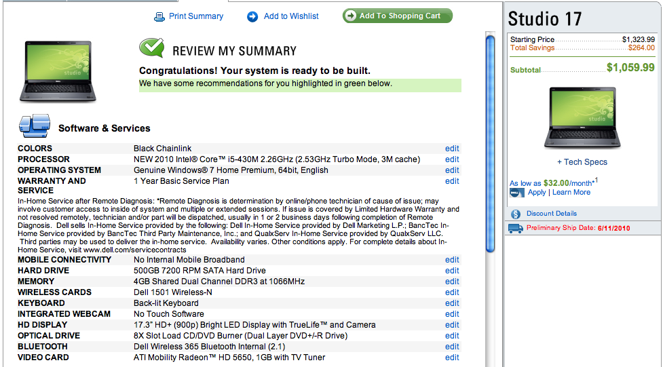
Task: Edit the Keyboard option
Action: point(451,303)
